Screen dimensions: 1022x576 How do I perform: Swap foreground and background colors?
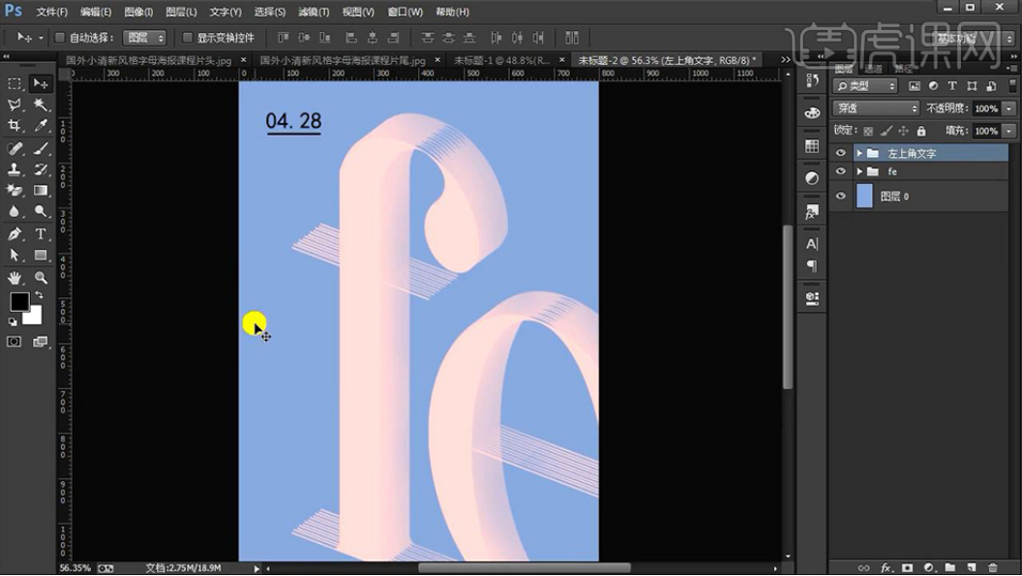coord(39,295)
